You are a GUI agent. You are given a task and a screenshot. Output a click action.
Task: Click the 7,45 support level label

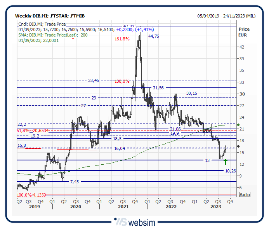[x=75, y=182]
